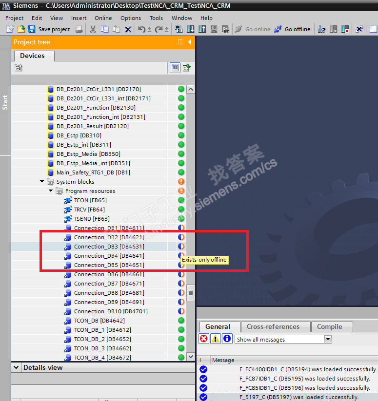
Task: Collapse the System blocks folder
Action: click(x=42, y=181)
